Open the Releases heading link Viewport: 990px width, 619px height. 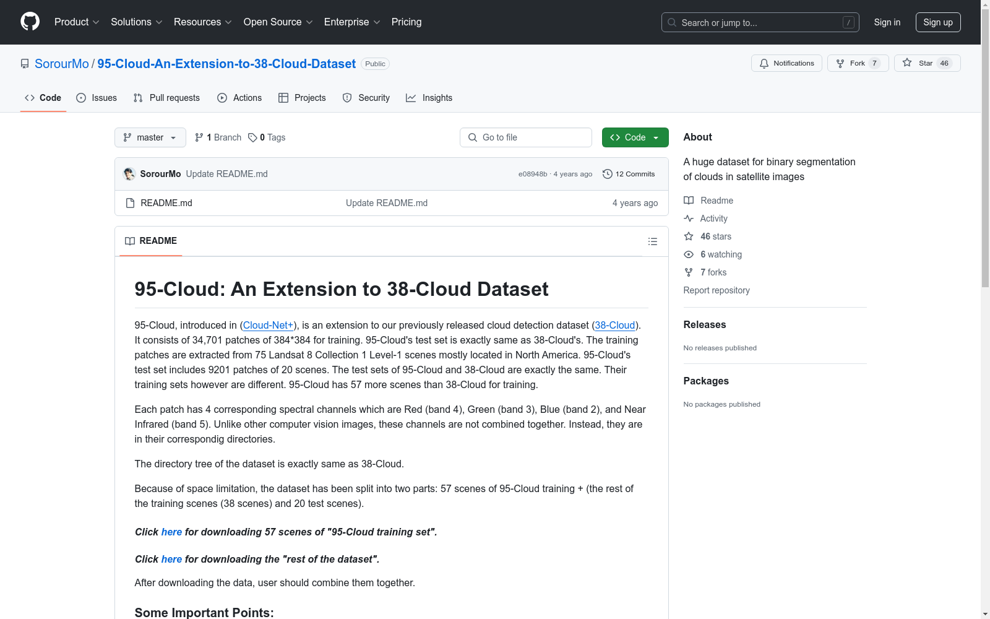point(705,325)
